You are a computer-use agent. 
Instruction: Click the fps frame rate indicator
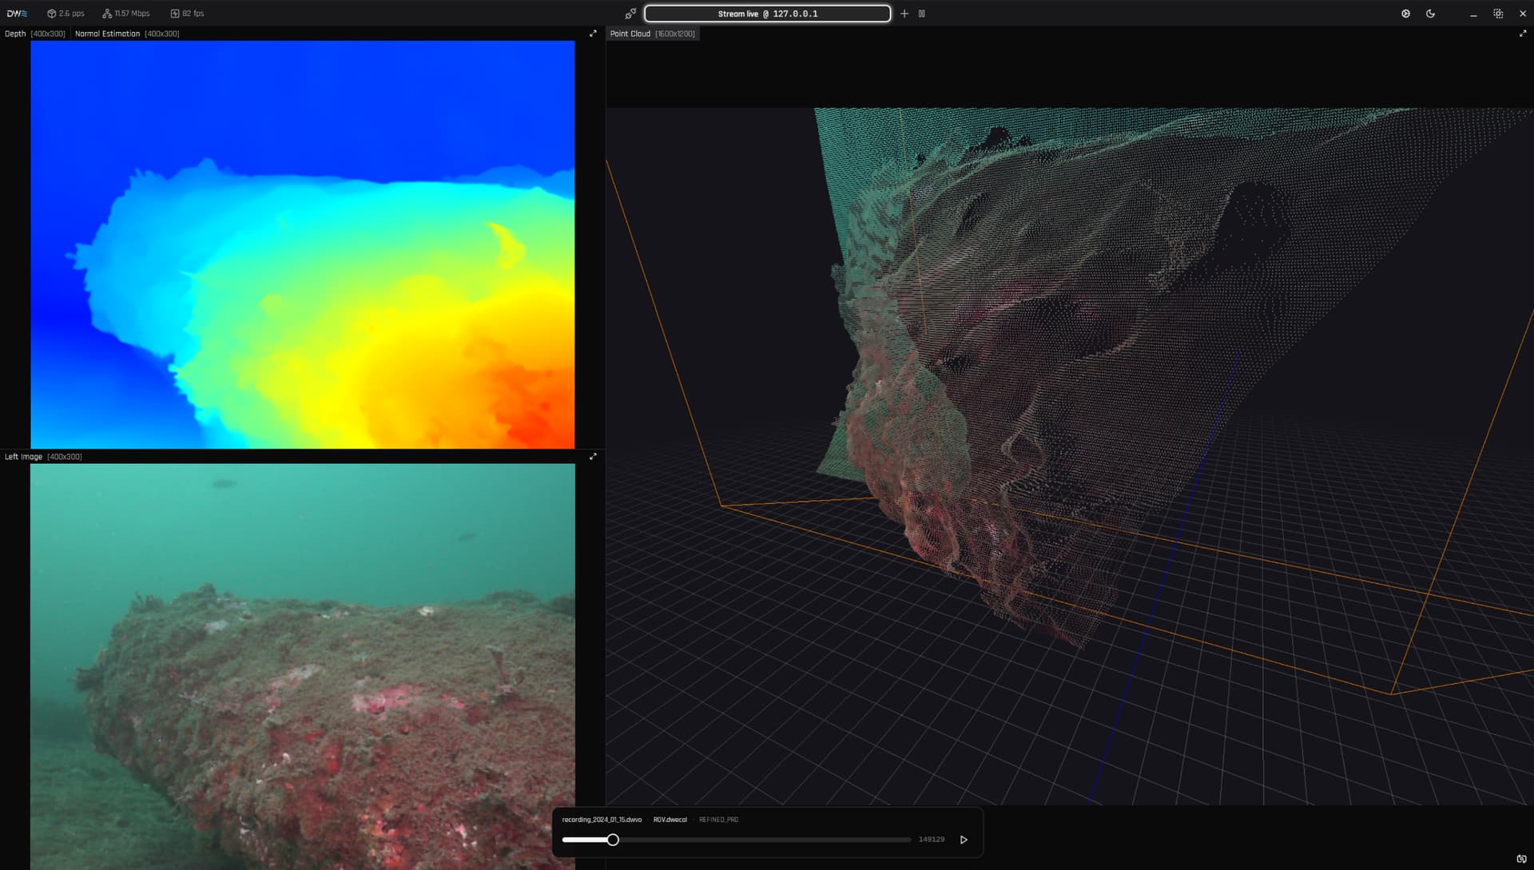[187, 14]
